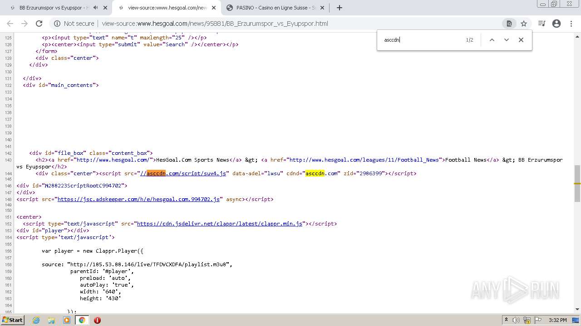Screen dimensions: 581x326
Task: Open the Action Center flag icon
Action: [x=538, y=320]
